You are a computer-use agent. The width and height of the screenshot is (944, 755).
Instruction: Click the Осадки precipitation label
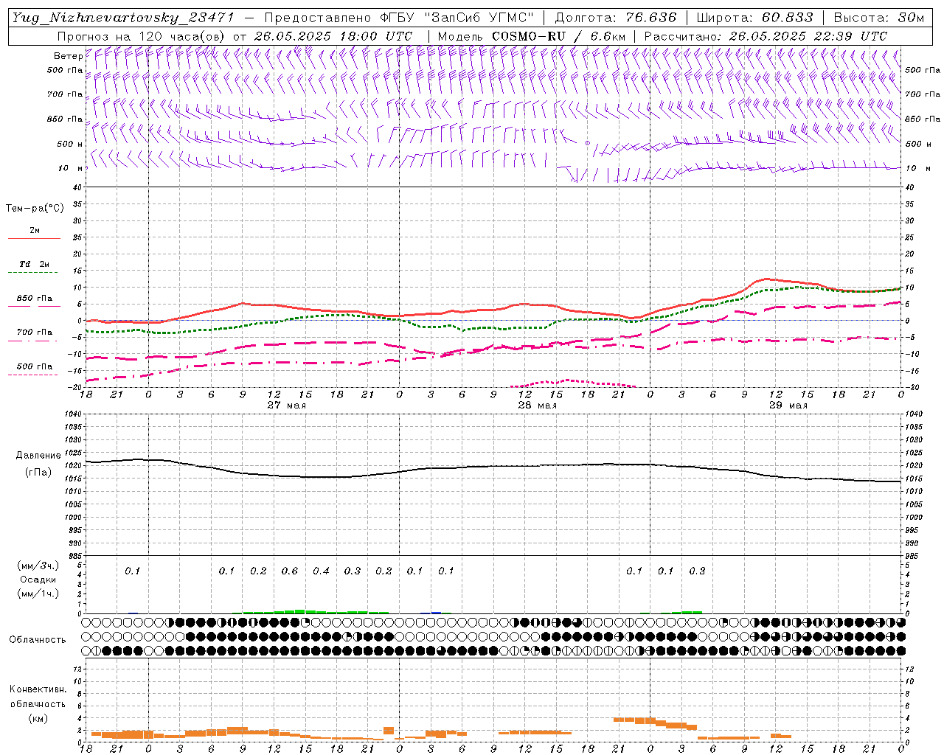(x=38, y=580)
